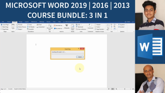Insert a Page Break

click(5, 29)
